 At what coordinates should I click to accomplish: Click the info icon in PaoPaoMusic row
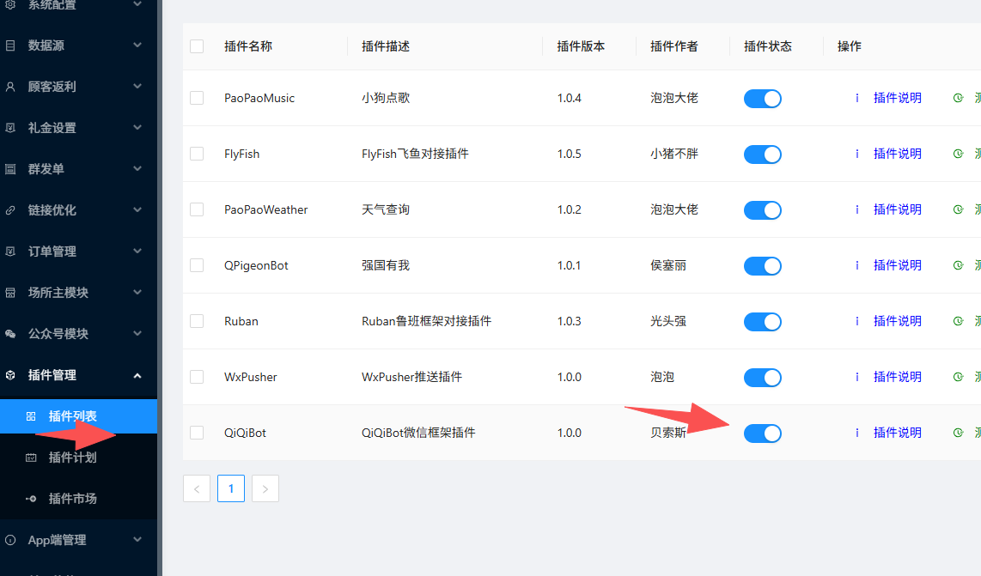(x=856, y=98)
